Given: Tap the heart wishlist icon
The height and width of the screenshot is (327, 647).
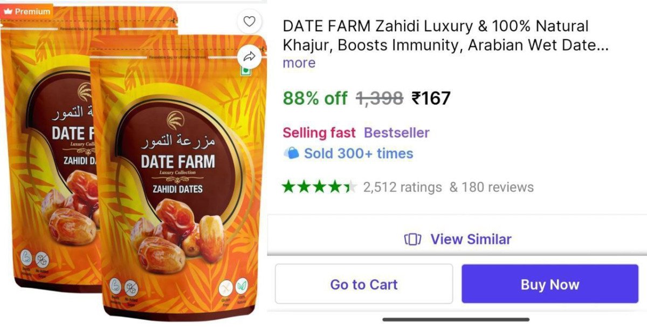Looking at the screenshot, I should [x=249, y=22].
